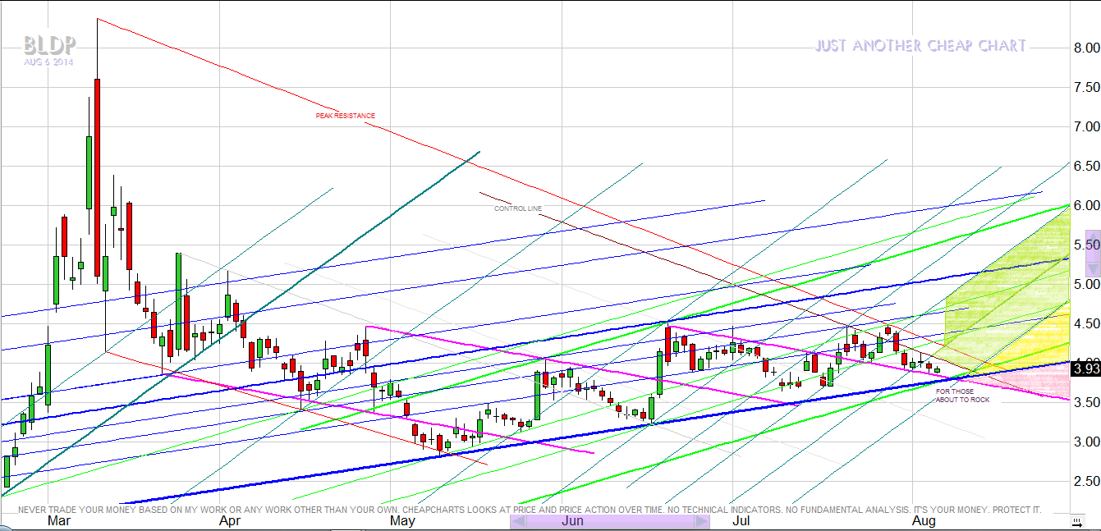Select the PEAK RESISTANCE annotation text
The height and width of the screenshot is (531, 1101).
pos(345,116)
